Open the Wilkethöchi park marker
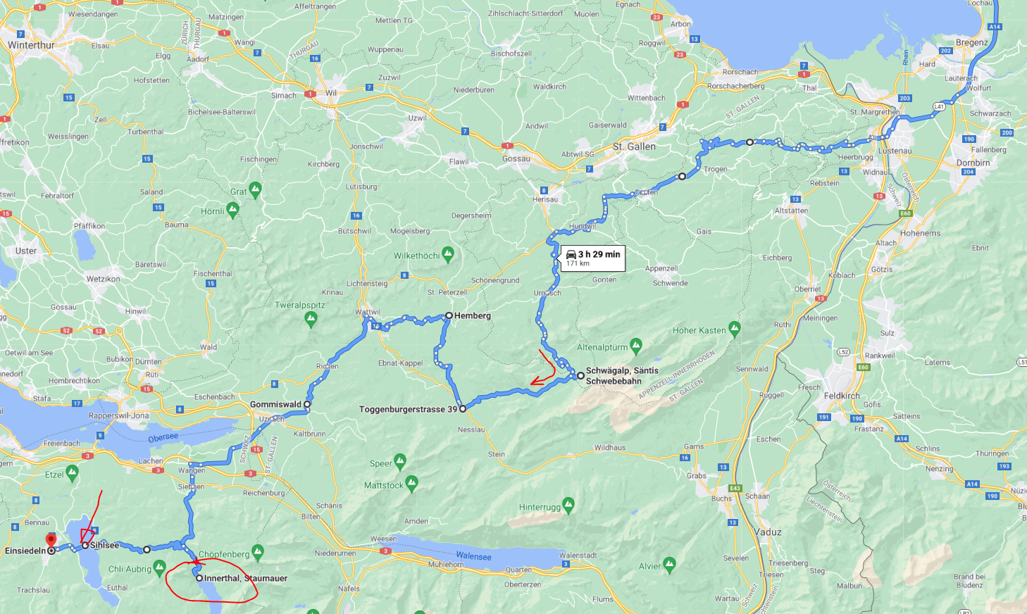The width and height of the screenshot is (1027, 614). click(448, 255)
